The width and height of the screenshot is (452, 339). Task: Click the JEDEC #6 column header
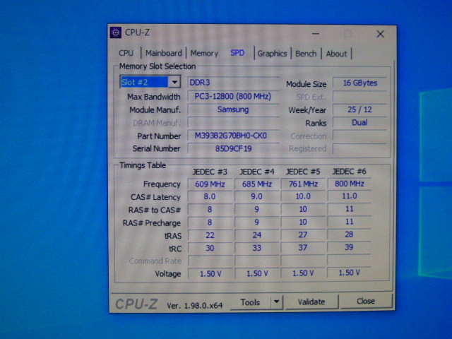coord(350,172)
